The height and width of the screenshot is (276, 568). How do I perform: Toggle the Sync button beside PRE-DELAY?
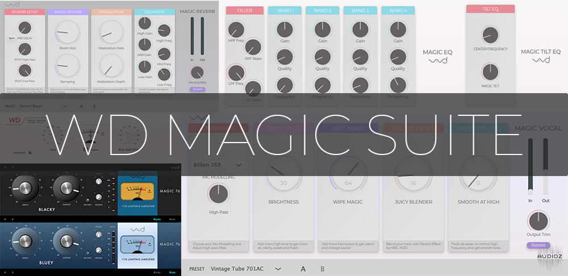[x=11, y=37]
